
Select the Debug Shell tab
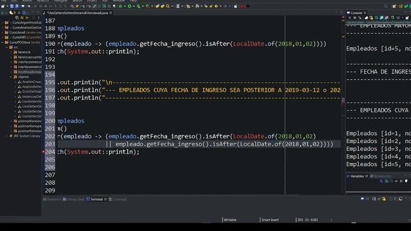pyautogui.click(x=73, y=200)
